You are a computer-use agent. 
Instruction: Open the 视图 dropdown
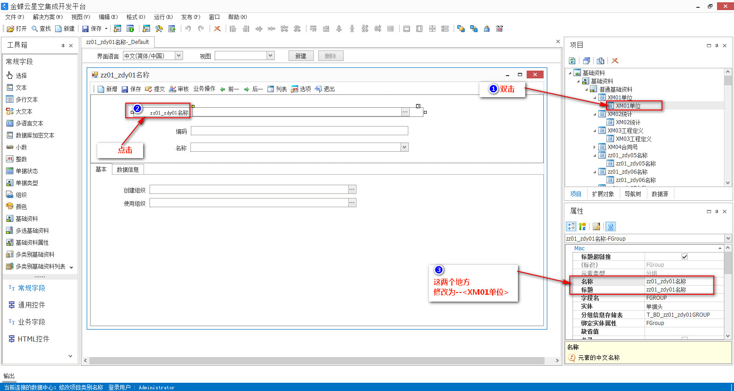271,55
